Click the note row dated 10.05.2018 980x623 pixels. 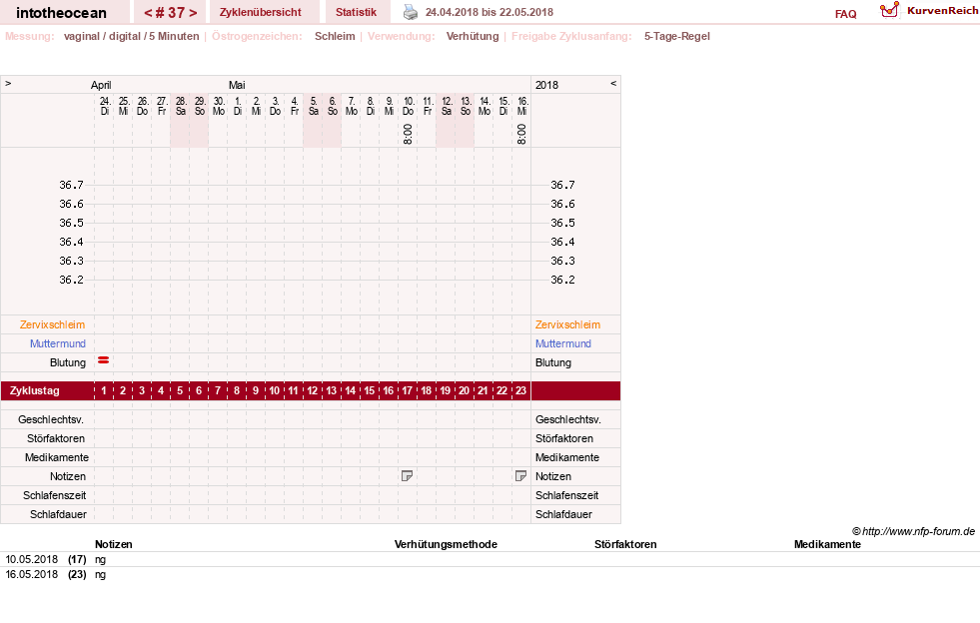(490, 559)
